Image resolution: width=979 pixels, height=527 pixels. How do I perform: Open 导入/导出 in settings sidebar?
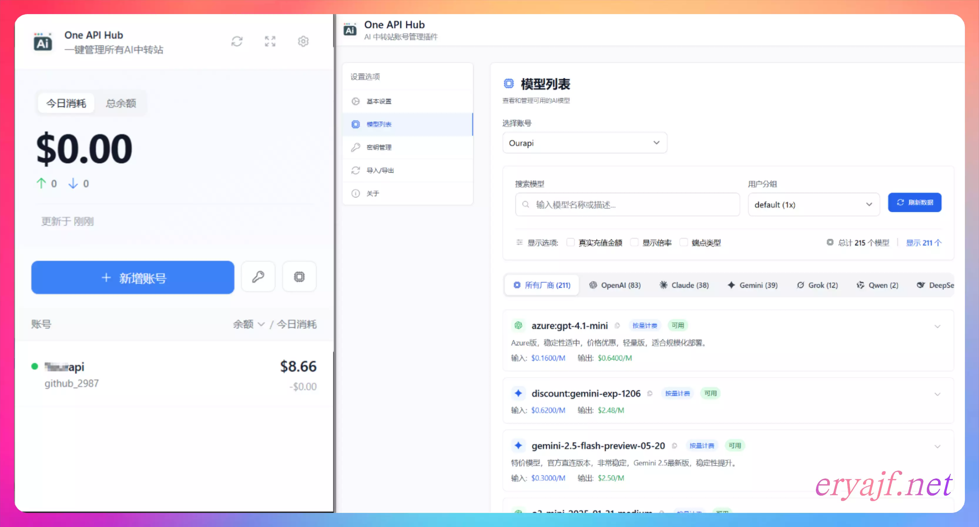point(408,170)
